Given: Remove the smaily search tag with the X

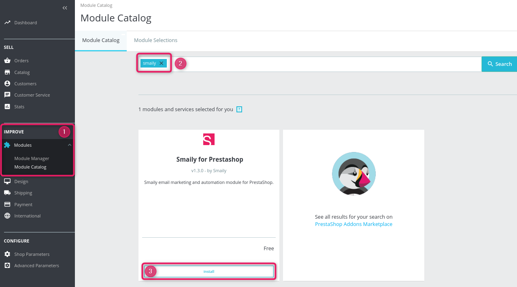Looking at the screenshot, I should (x=162, y=63).
